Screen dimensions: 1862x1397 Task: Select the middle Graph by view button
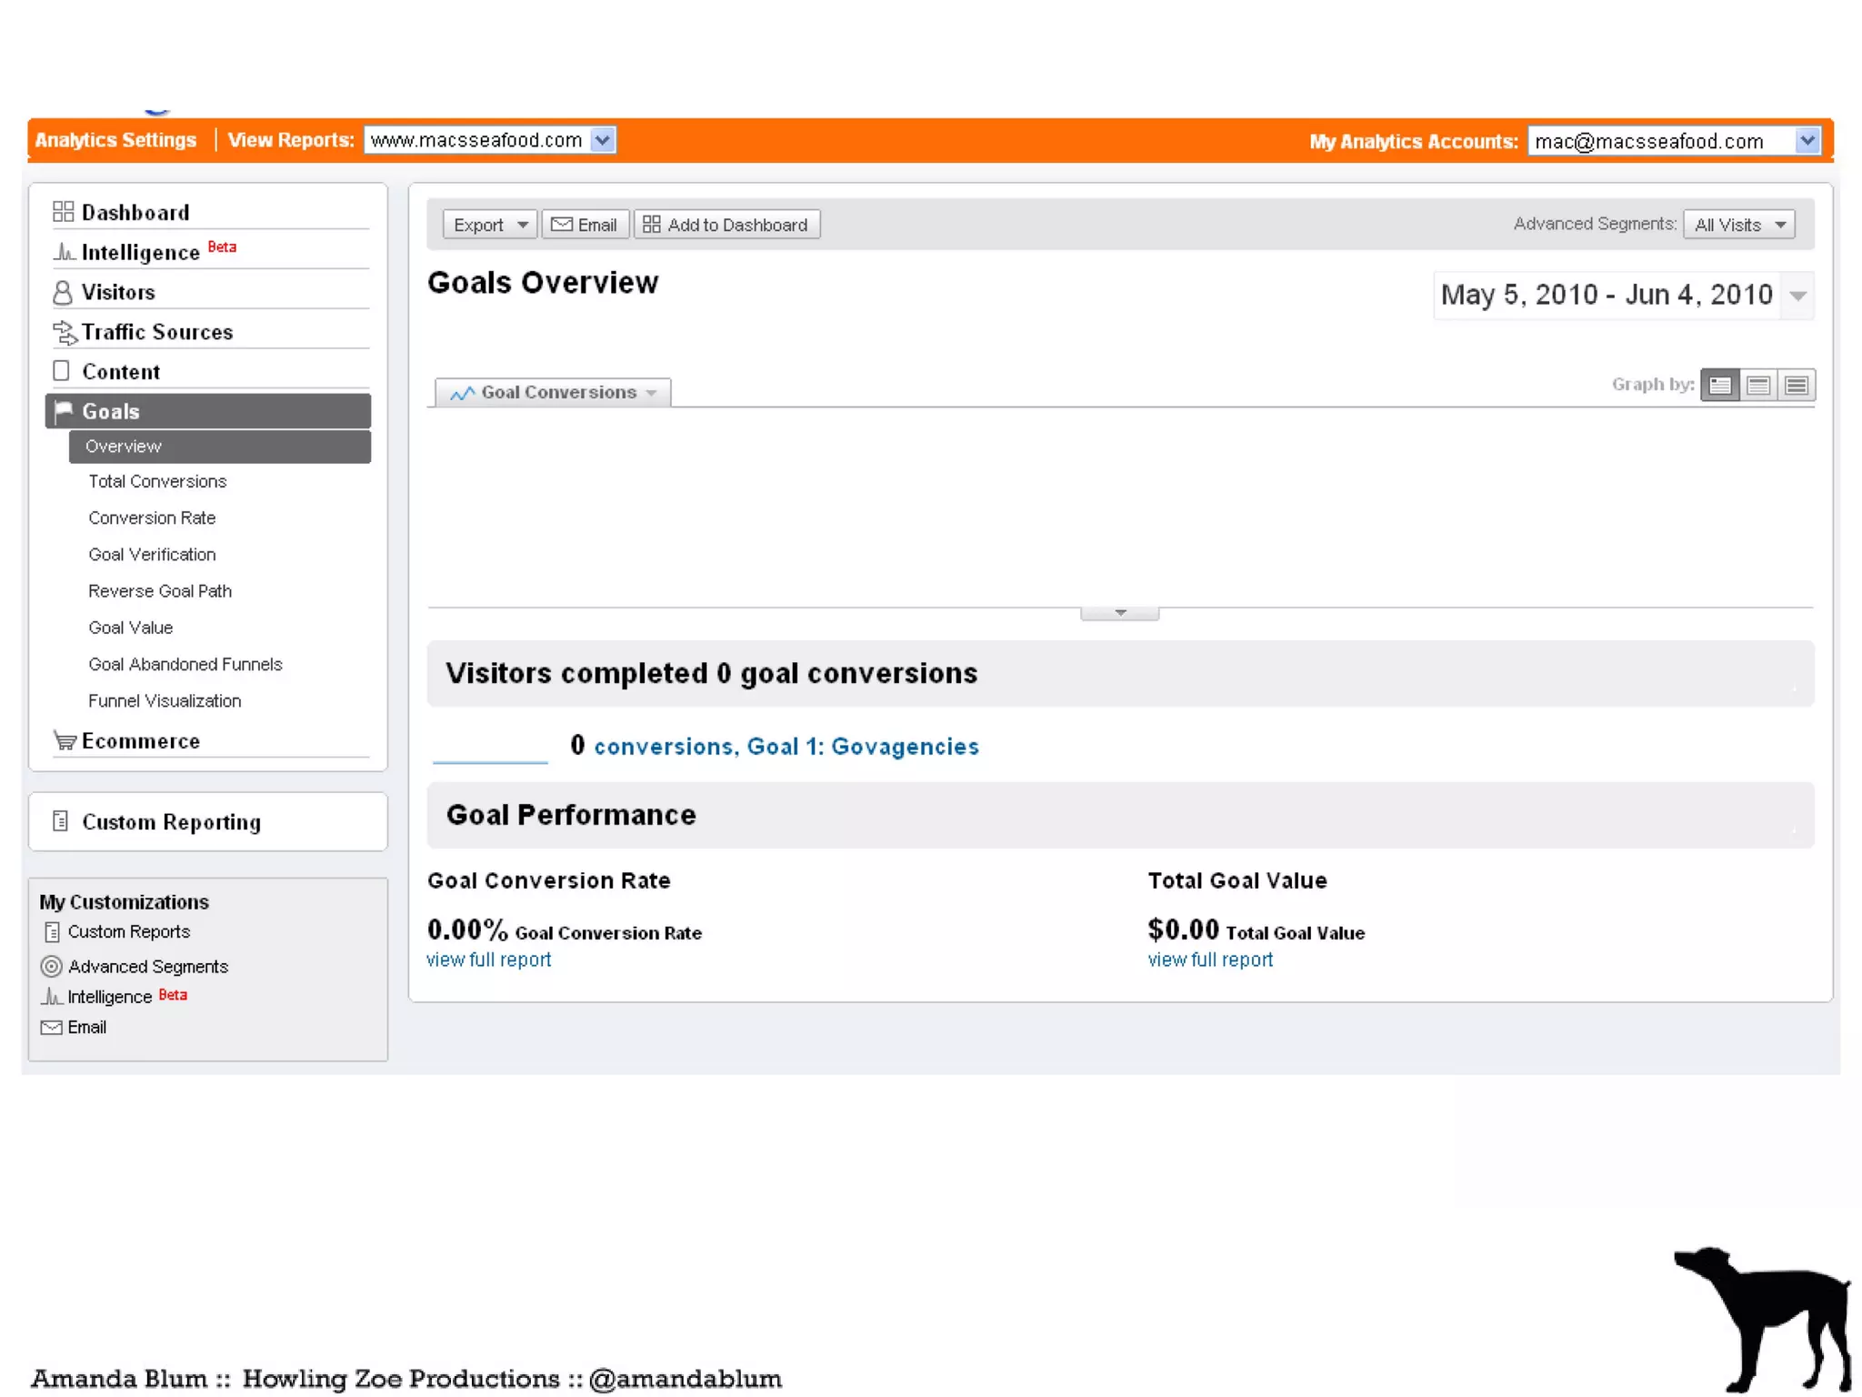click(1757, 385)
